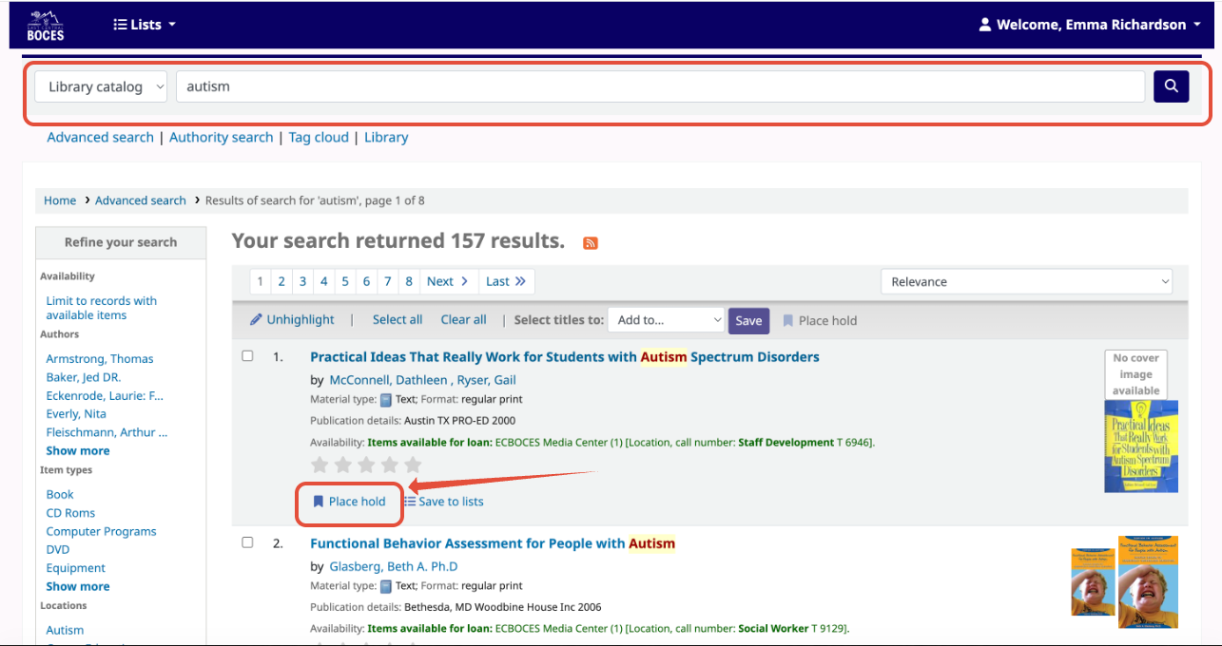
Task: Check the checkbox for result 1
Action: pos(247,355)
